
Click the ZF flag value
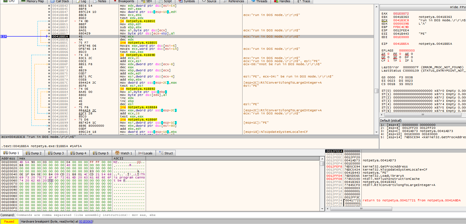point(388,54)
